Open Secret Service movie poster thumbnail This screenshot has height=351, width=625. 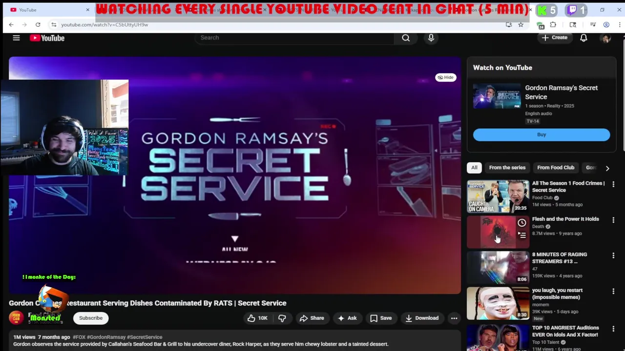click(x=497, y=96)
